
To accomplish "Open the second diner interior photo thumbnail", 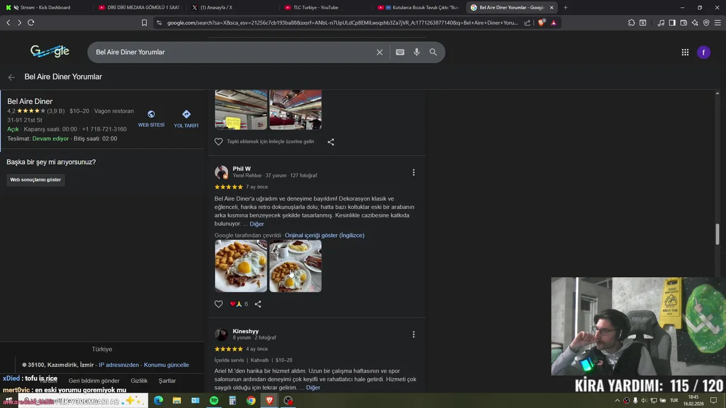I will pyautogui.click(x=296, y=109).
